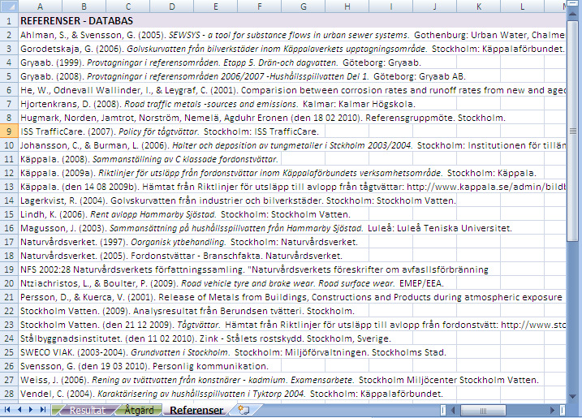Select row 19 header
582x418 pixels.
coord(9,269)
